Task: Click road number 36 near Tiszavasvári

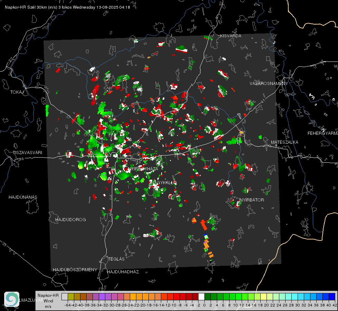Action: (21, 159)
